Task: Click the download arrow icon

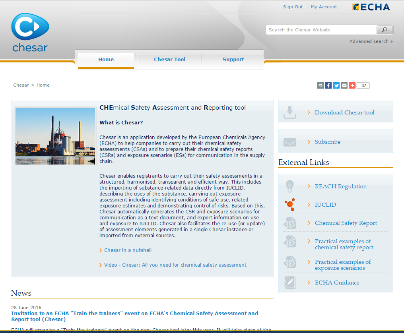Action: (290, 112)
